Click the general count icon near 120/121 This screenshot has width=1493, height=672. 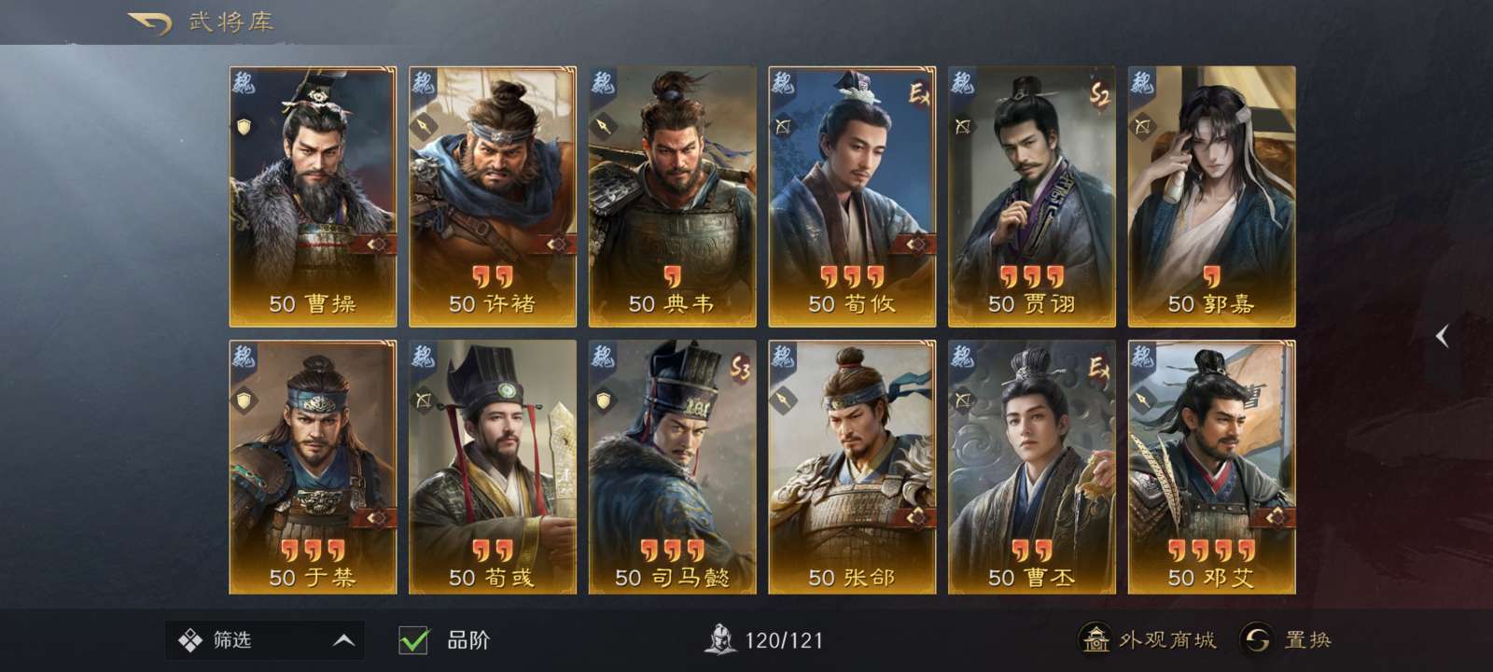719,639
